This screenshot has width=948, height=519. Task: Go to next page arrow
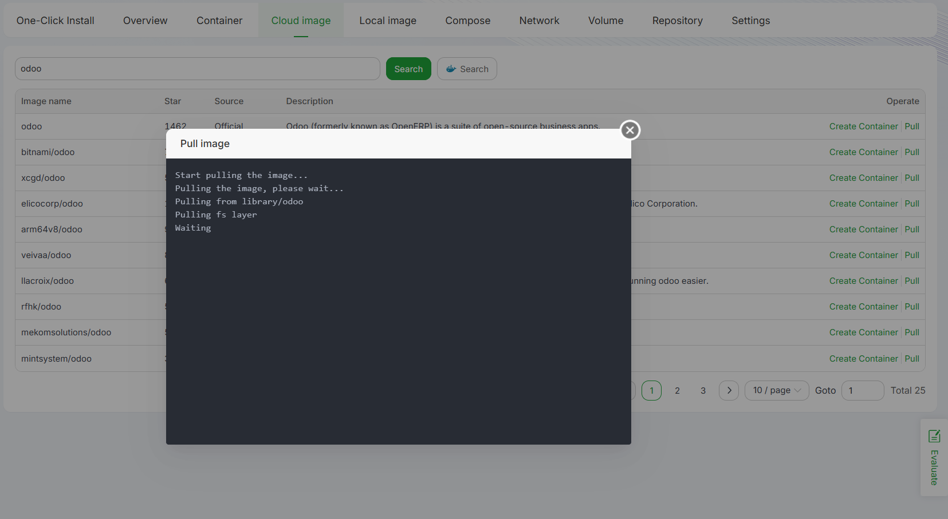[729, 390]
